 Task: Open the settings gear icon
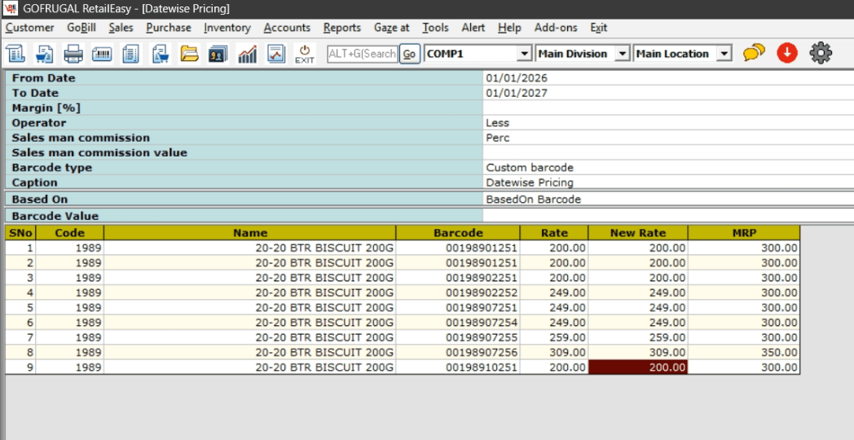point(820,54)
